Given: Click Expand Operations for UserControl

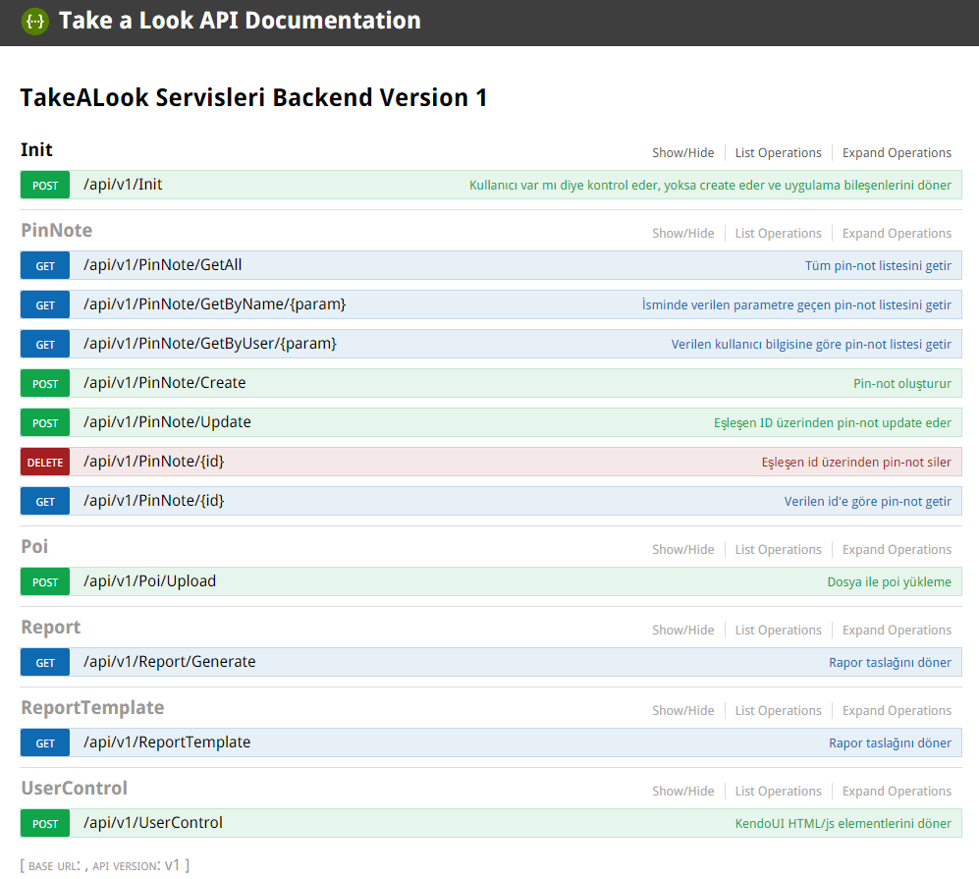Looking at the screenshot, I should (x=897, y=792).
